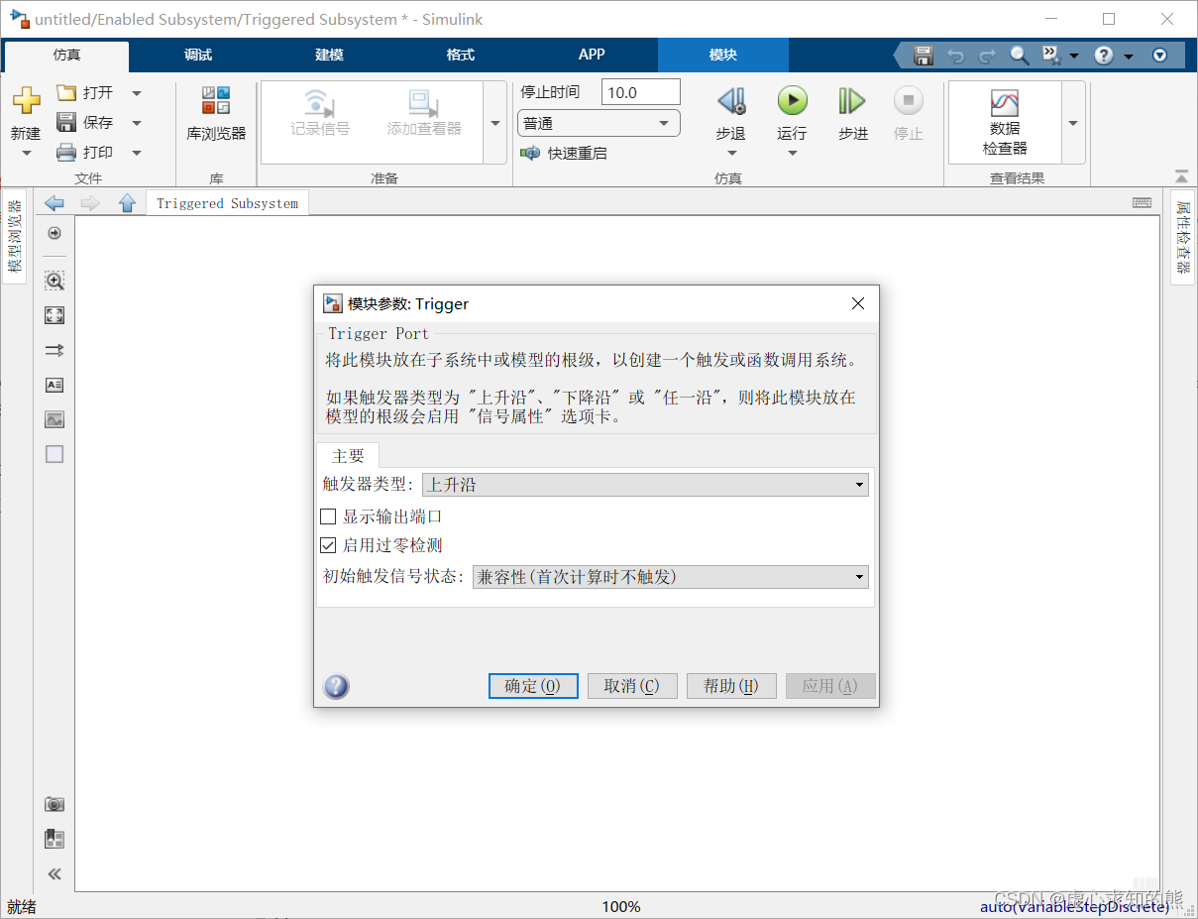The height and width of the screenshot is (919, 1198).
Task: Switch to the 调试 ribbon tab
Action: click(x=198, y=56)
